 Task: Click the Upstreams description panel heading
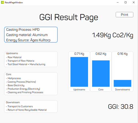tap(12, 53)
